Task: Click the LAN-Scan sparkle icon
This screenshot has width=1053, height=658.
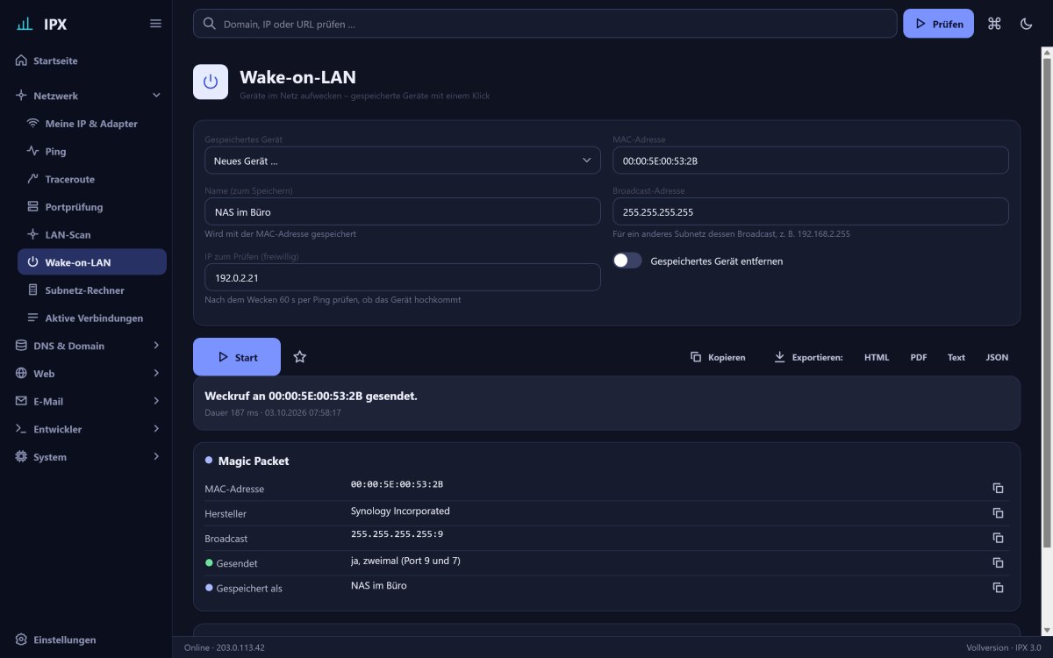Action: (33, 234)
